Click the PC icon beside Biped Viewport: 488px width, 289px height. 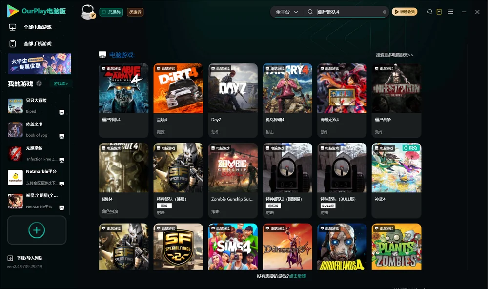[61, 112]
